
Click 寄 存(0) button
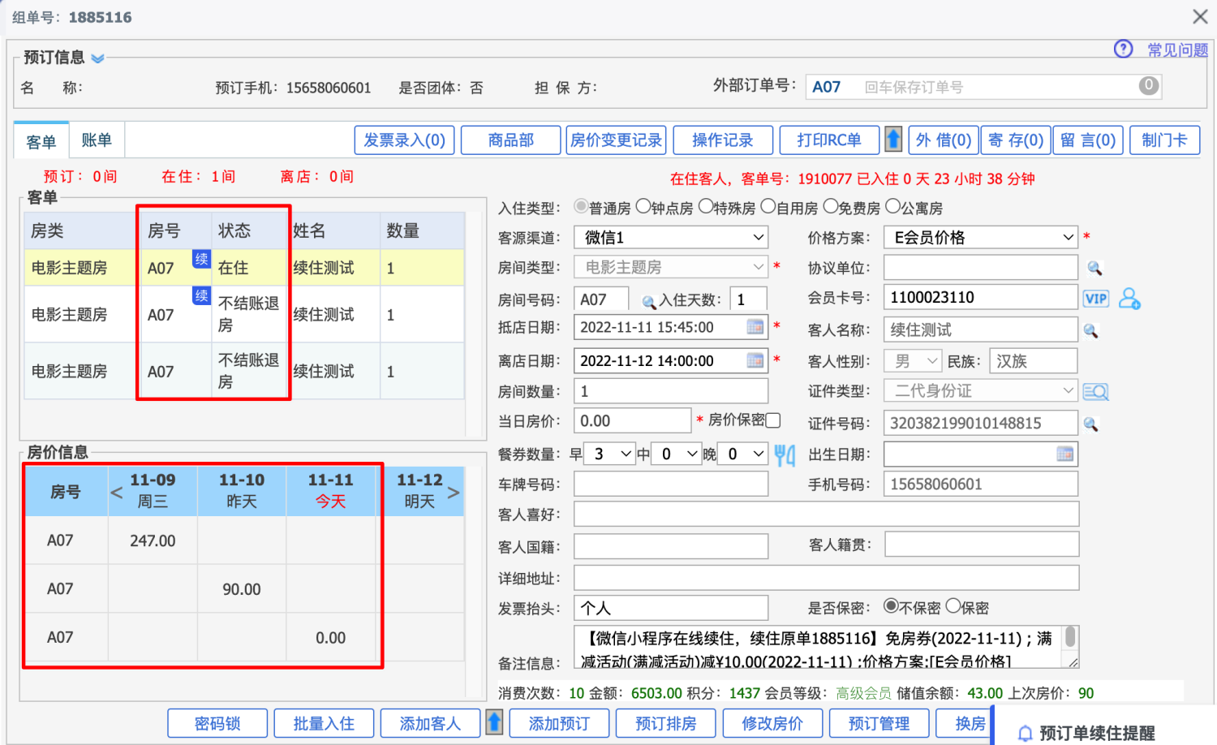point(1015,140)
